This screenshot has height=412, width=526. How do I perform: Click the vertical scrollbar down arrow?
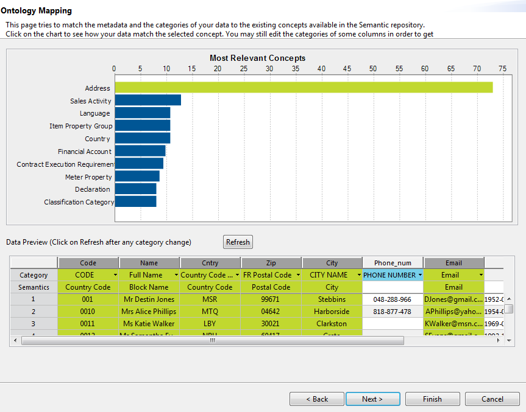click(509, 341)
